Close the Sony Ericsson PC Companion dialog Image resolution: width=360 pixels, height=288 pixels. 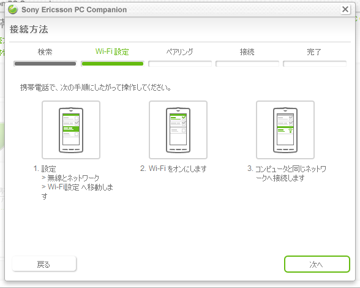(345, 9)
